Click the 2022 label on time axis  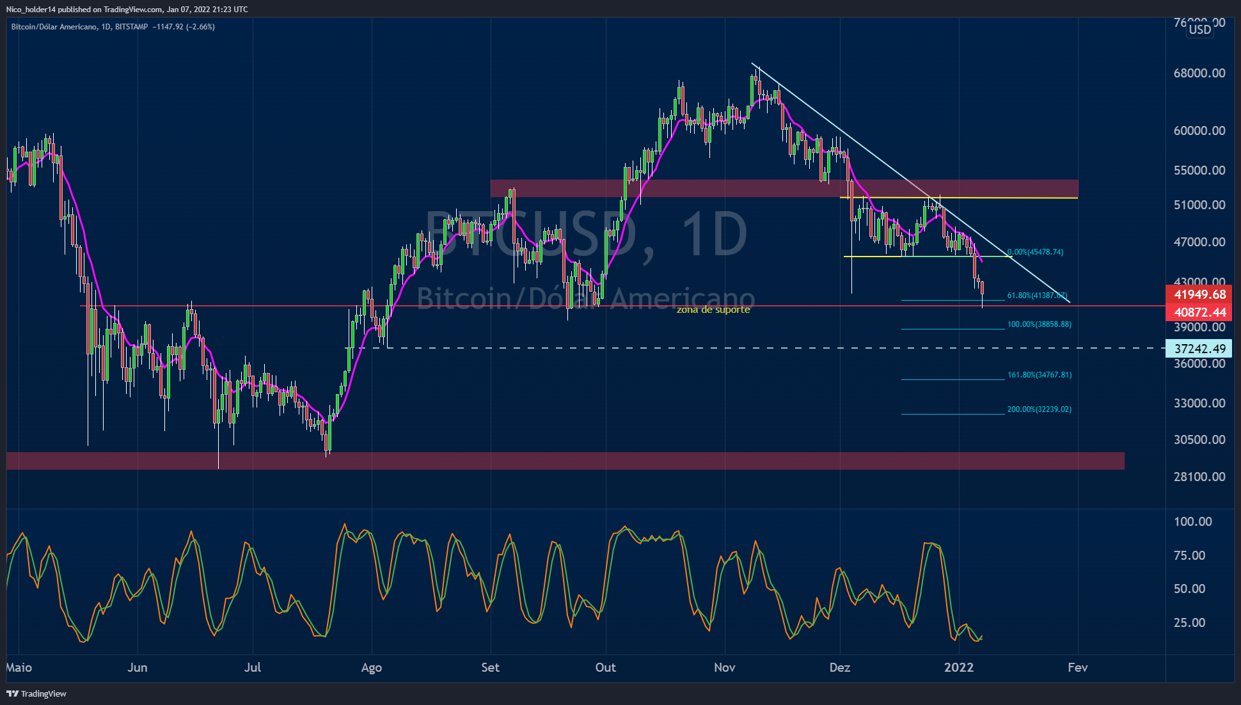tap(959, 667)
